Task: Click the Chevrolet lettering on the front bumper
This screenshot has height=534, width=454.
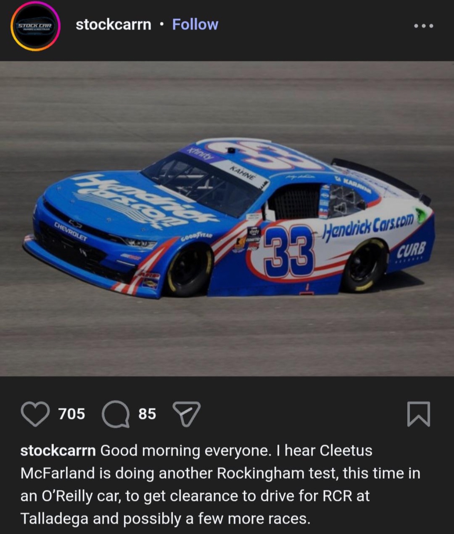Action: (x=71, y=231)
